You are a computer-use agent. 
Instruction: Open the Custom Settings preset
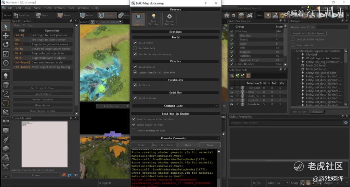coord(169,19)
